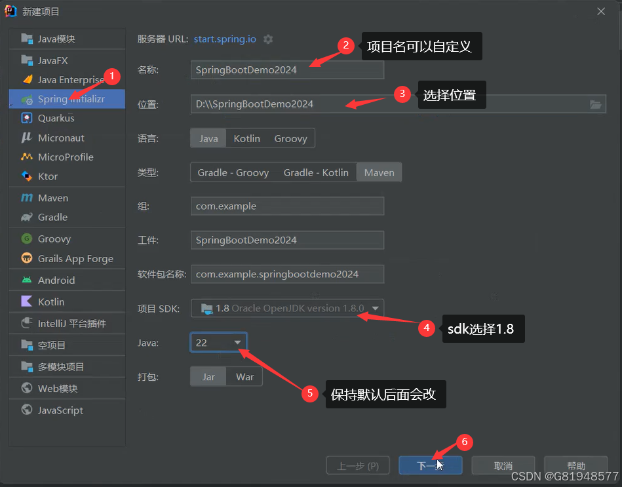622x487 pixels.
Task: Set language to Java
Action: click(x=208, y=138)
